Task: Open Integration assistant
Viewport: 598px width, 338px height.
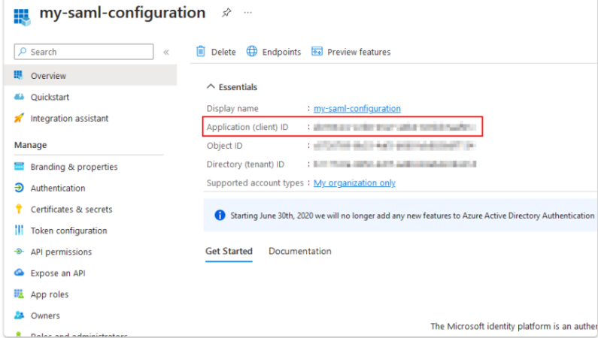Action: point(69,119)
